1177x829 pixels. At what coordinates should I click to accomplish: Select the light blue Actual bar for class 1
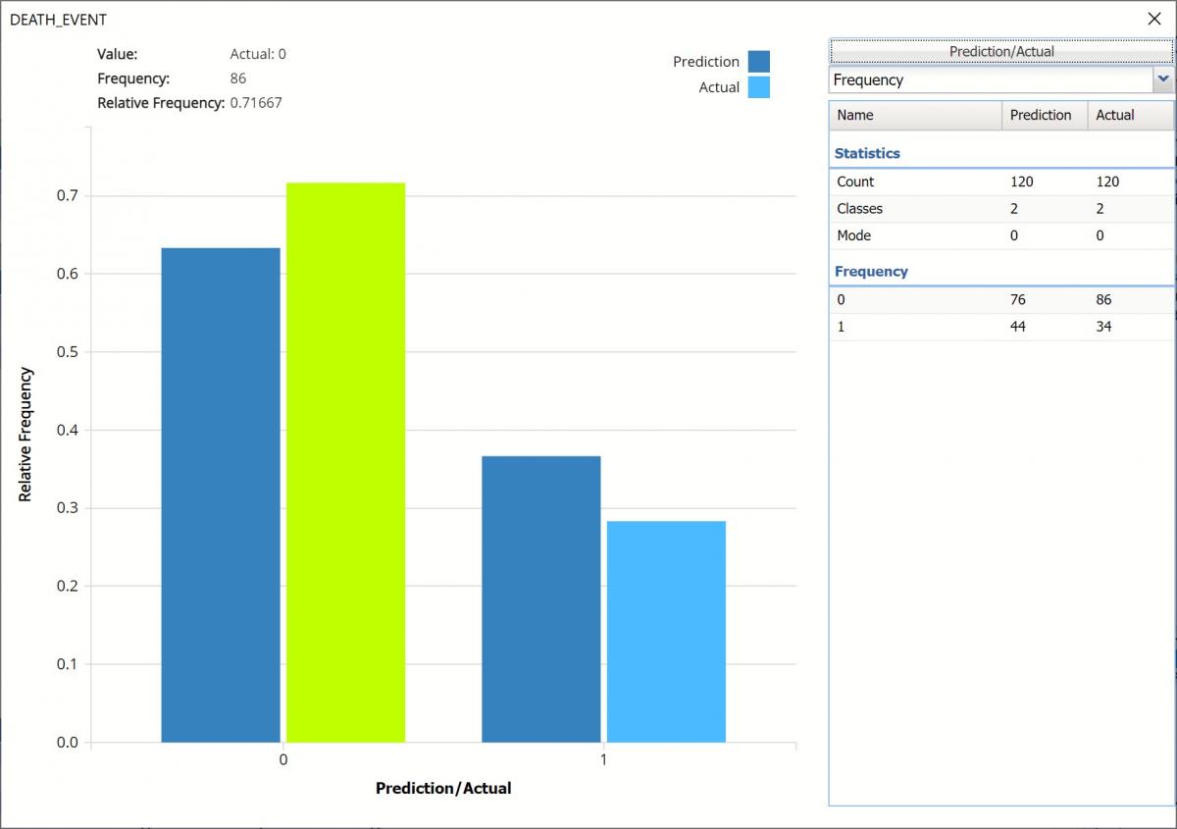click(666, 631)
